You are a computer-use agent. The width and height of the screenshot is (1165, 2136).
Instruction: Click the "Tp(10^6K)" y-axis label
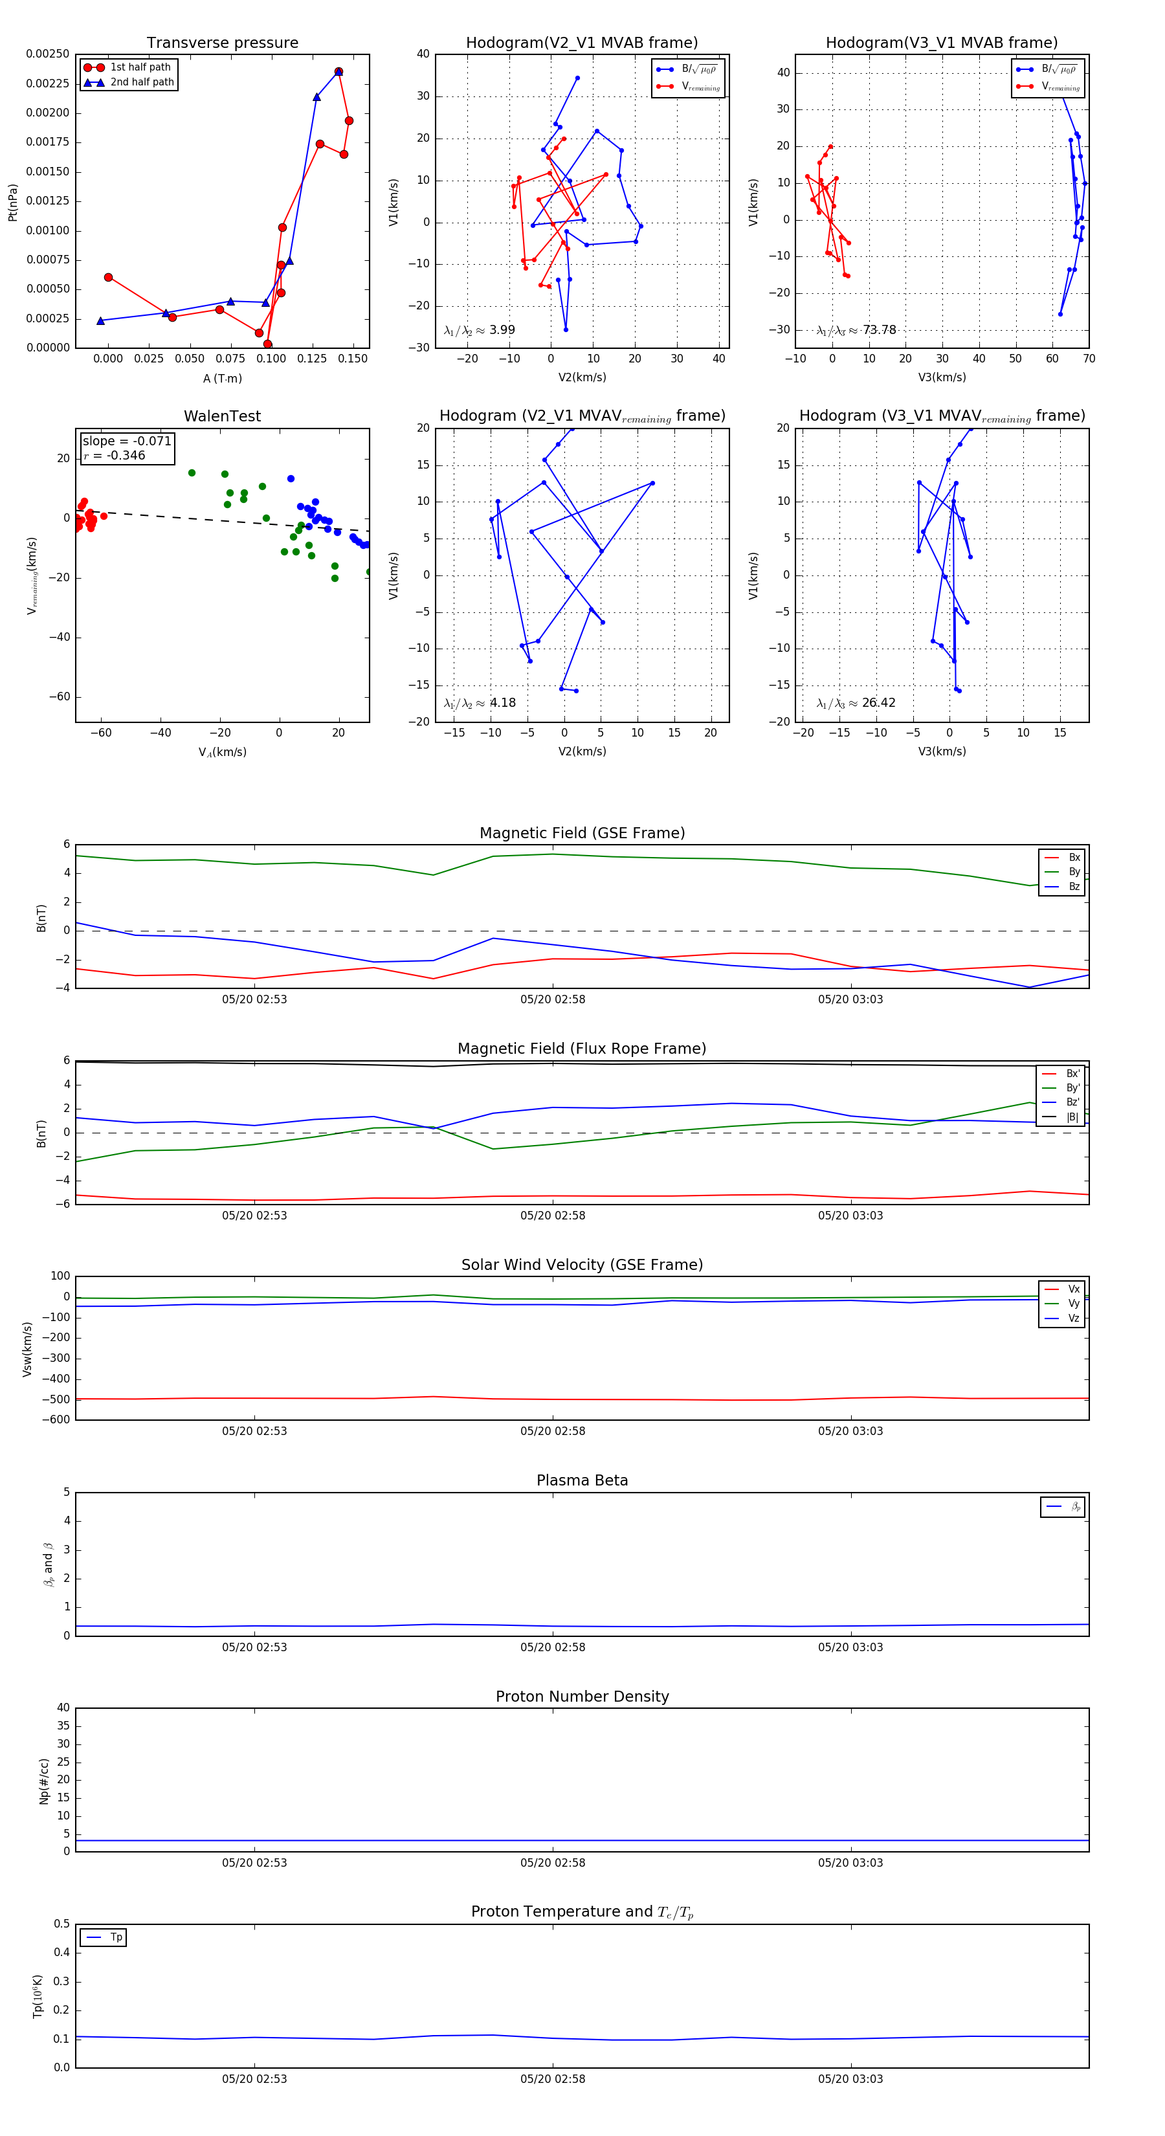pyautogui.click(x=38, y=1997)
